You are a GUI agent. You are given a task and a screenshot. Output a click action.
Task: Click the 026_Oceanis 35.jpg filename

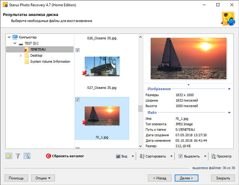(x=102, y=38)
